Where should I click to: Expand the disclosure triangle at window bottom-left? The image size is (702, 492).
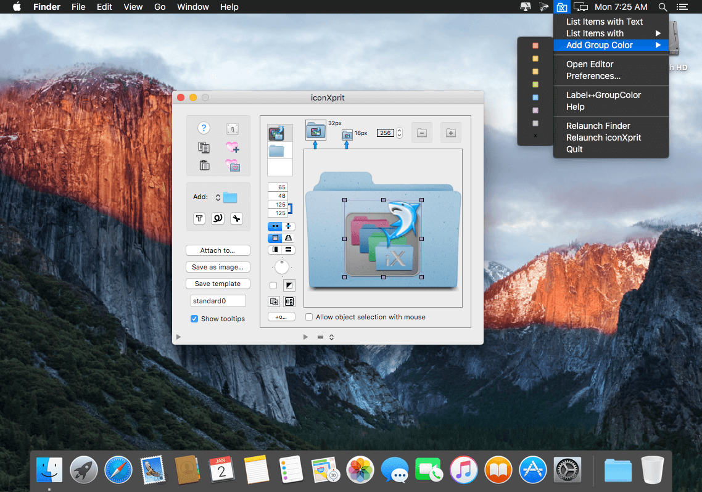coord(179,337)
